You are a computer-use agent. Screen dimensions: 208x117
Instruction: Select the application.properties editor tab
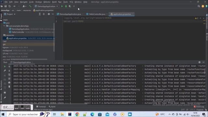122,14
